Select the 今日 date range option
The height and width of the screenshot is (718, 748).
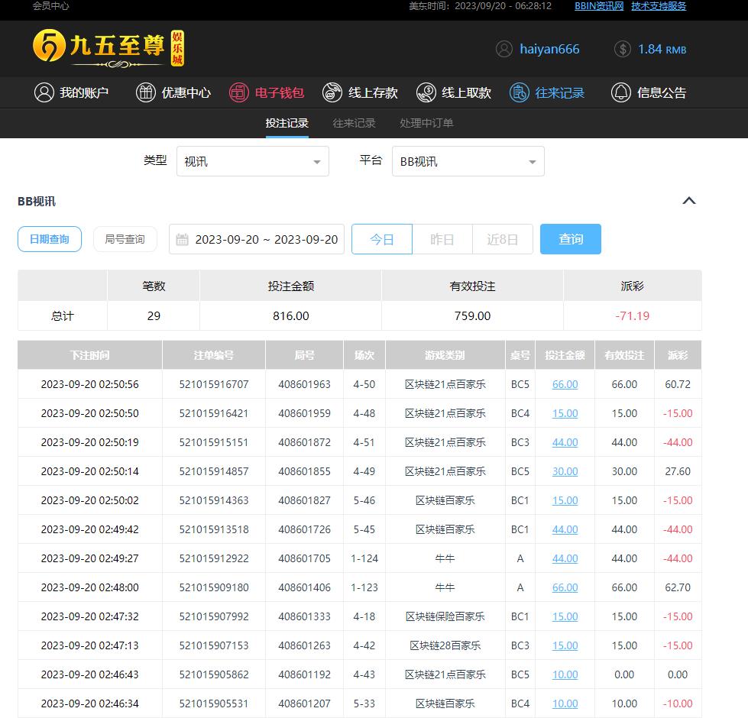coord(382,239)
